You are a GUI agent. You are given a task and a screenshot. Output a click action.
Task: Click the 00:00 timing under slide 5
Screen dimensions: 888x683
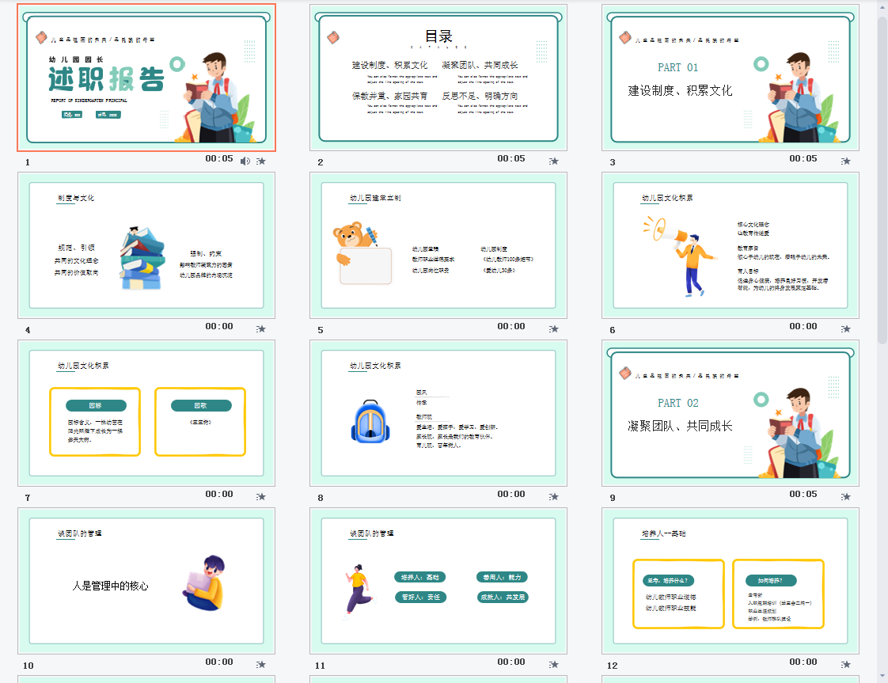tap(511, 326)
